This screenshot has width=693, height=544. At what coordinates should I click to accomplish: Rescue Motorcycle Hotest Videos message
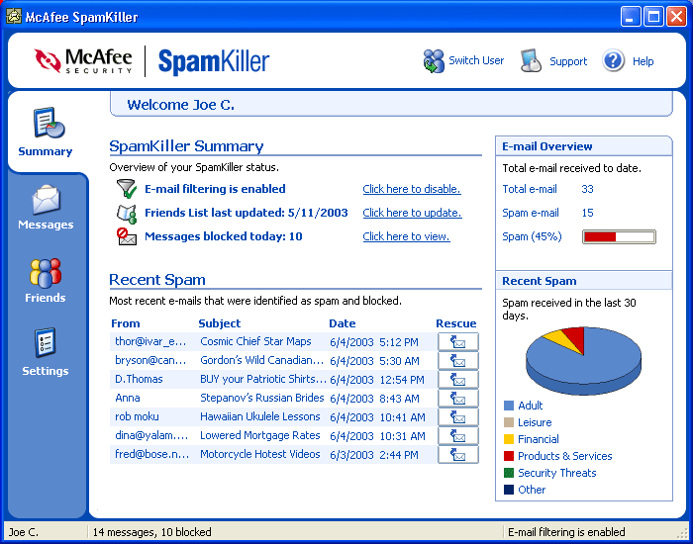click(457, 454)
